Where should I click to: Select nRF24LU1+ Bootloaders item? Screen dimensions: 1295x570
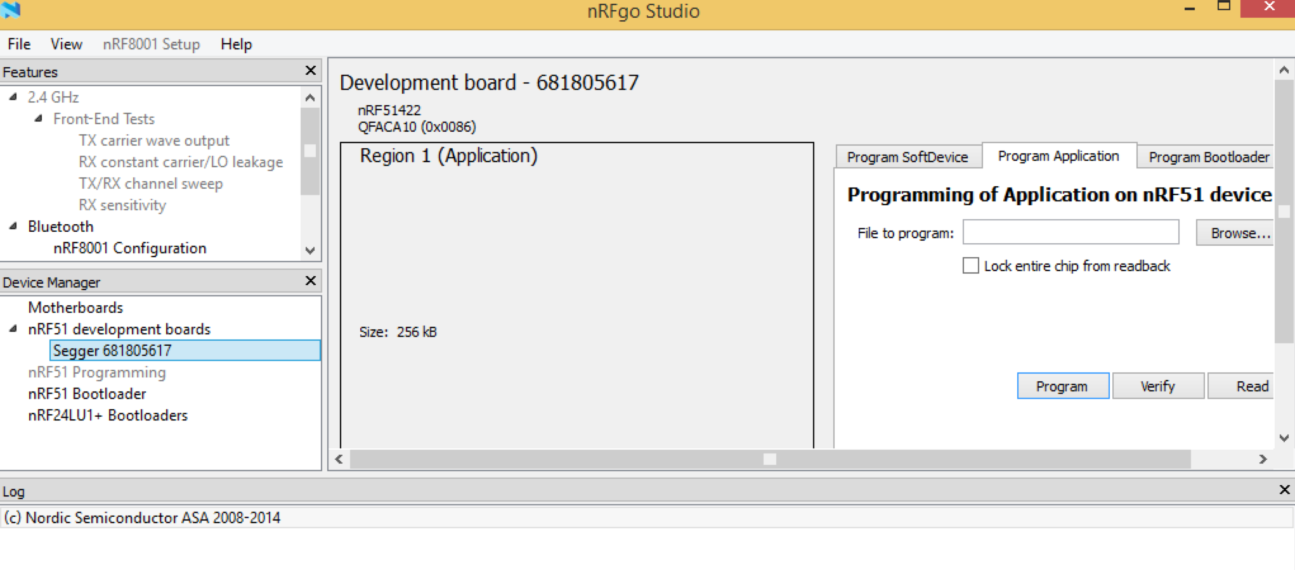[x=108, y=415]
